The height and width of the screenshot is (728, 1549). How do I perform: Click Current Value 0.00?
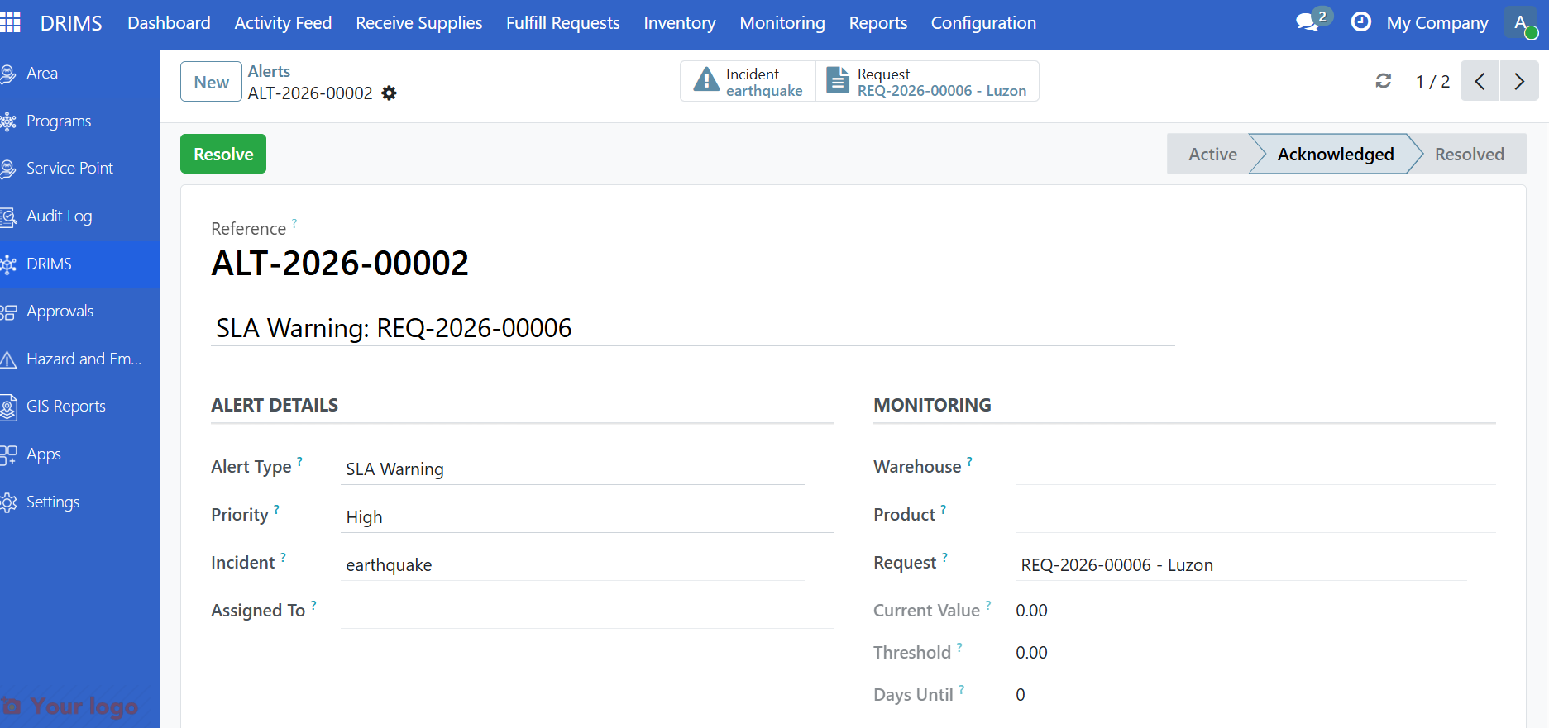click(x=1031, y=611)
